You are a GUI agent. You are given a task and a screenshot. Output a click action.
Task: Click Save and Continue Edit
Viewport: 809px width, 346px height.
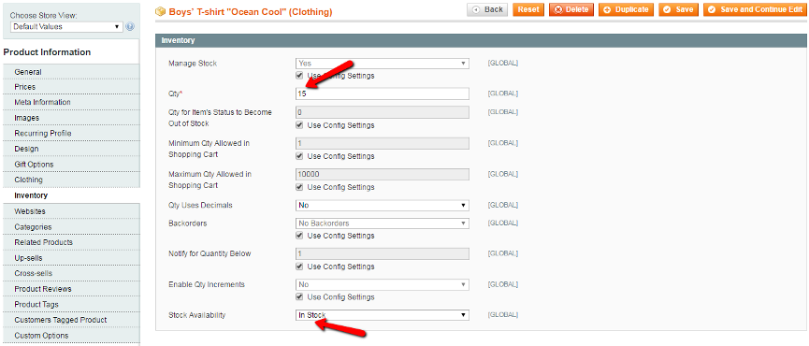[x=755, y=9]
